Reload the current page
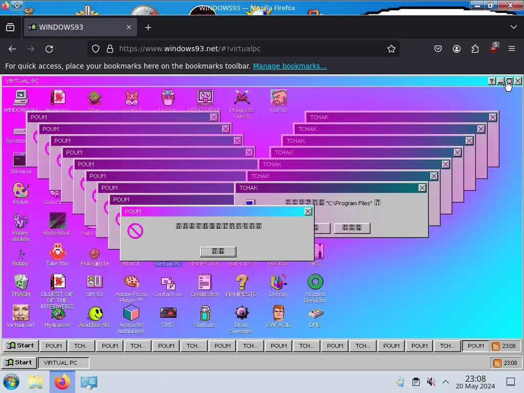Viewport: 524px width, 393px height. (x=49, y=49)
